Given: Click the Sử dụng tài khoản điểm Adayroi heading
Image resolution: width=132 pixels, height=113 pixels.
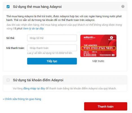Looking at the screenshot, I should tap(38, 80).
